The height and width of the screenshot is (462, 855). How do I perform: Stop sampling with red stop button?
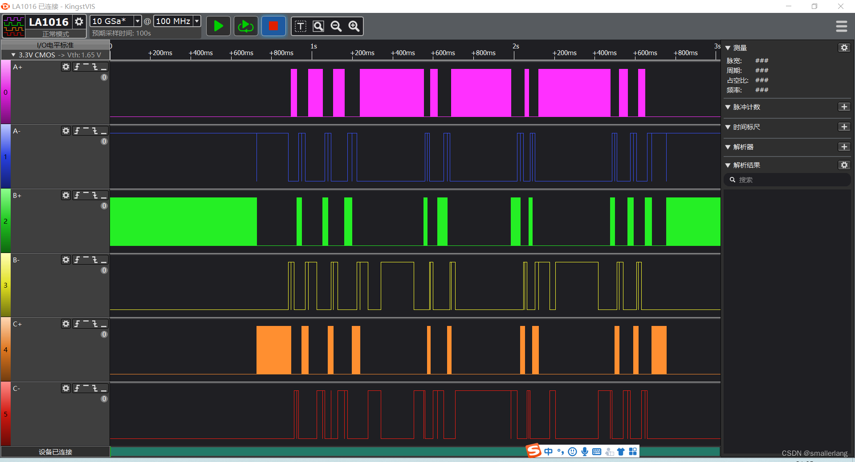coord(273,26)
